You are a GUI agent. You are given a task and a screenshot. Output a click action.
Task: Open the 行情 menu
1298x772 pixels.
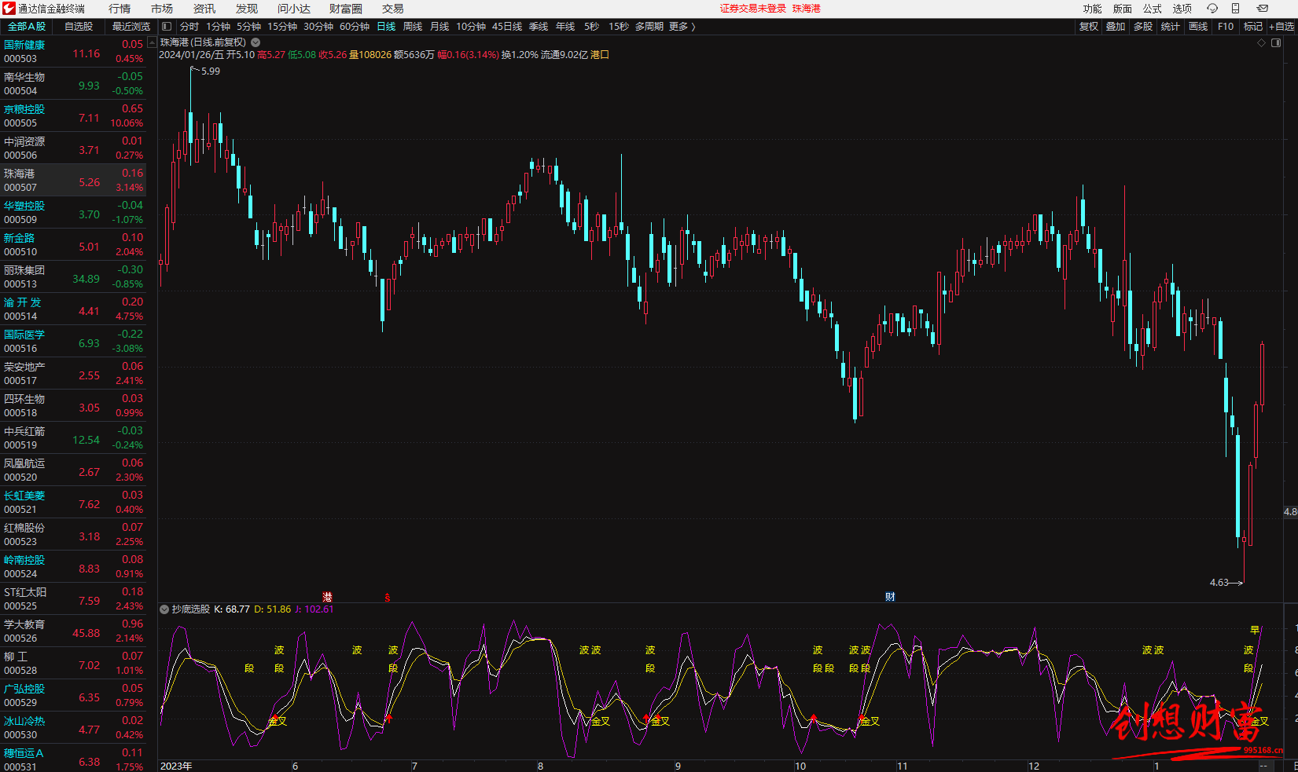pyautogui.click(x=120, y=9)
